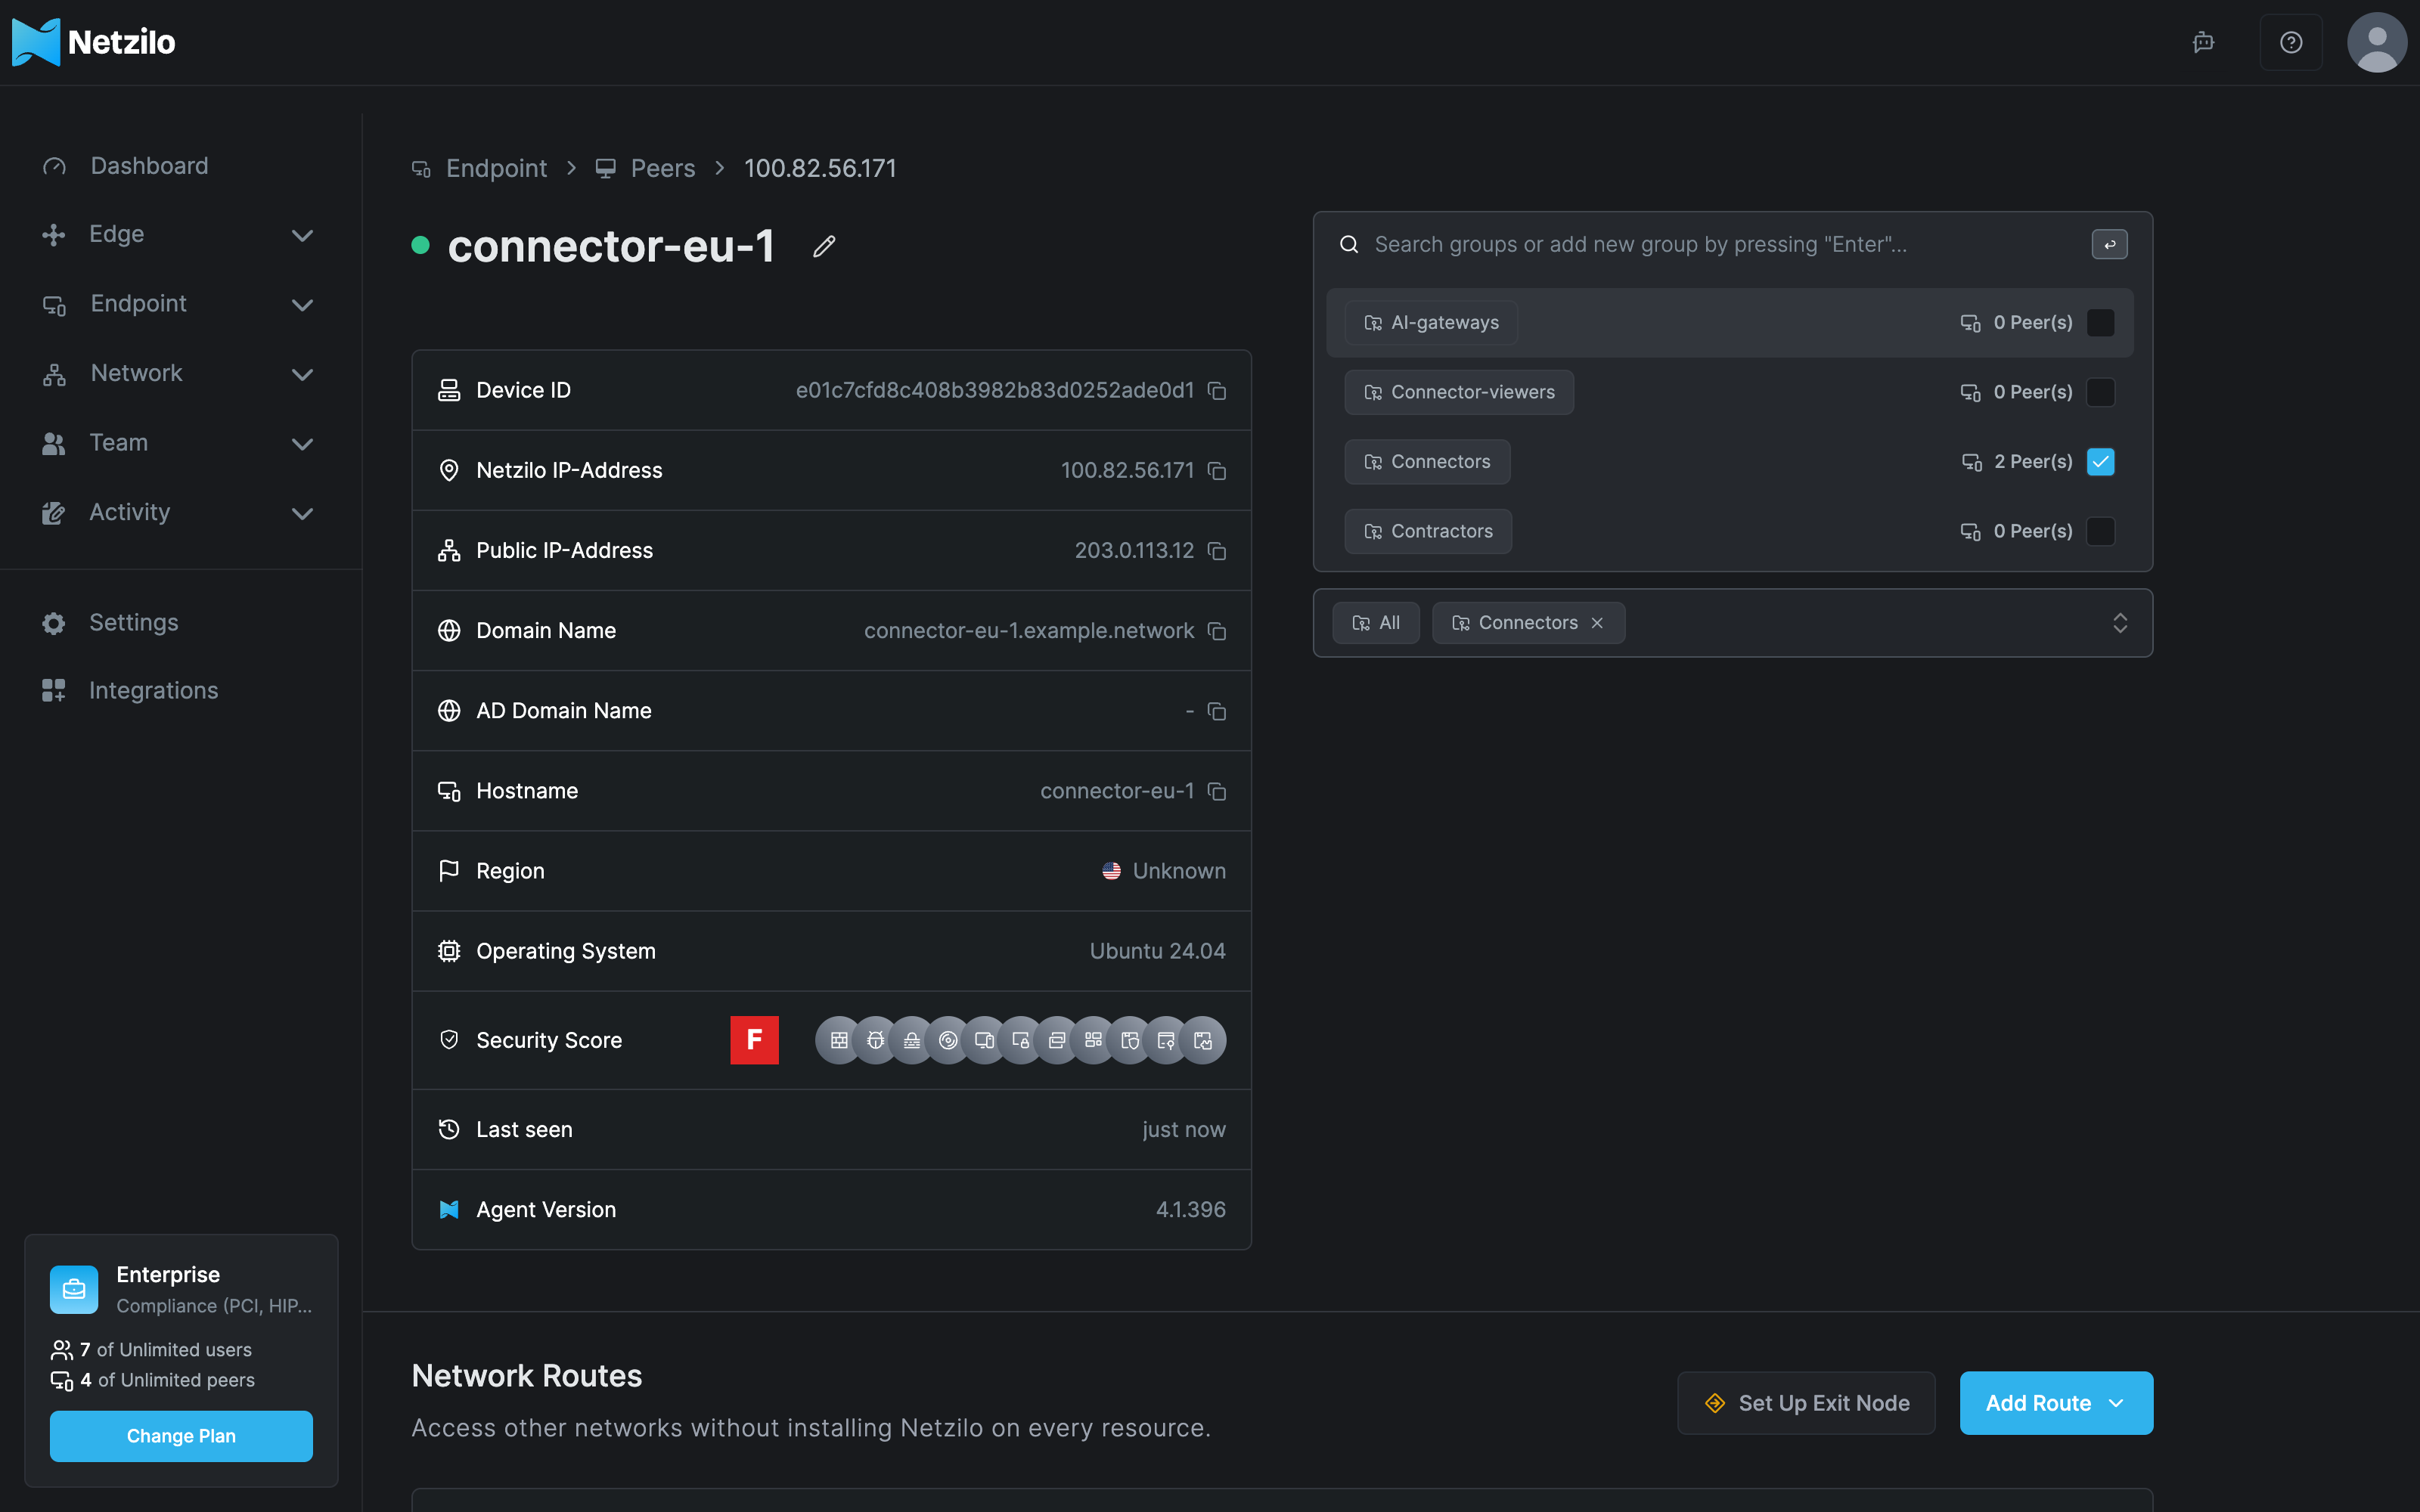
Task: Check the AI-gateways group checkbox
Action: [x=2101, y=323]
